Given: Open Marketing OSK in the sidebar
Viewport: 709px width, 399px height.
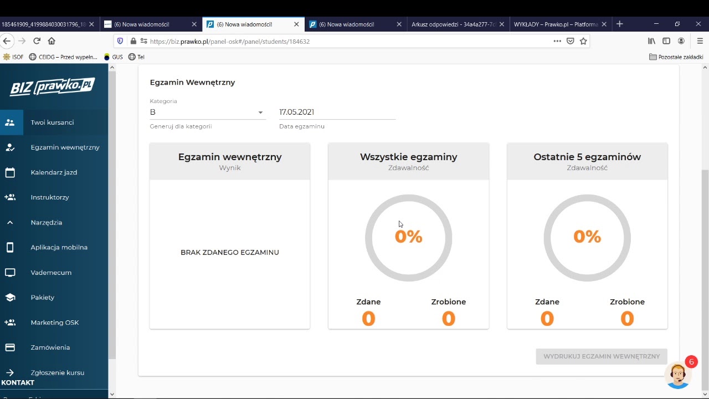Looking at the screenshot, I should pyautogui.click(x=54, y=323).
